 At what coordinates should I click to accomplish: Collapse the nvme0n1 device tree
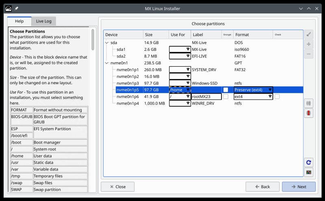[107, 63]
